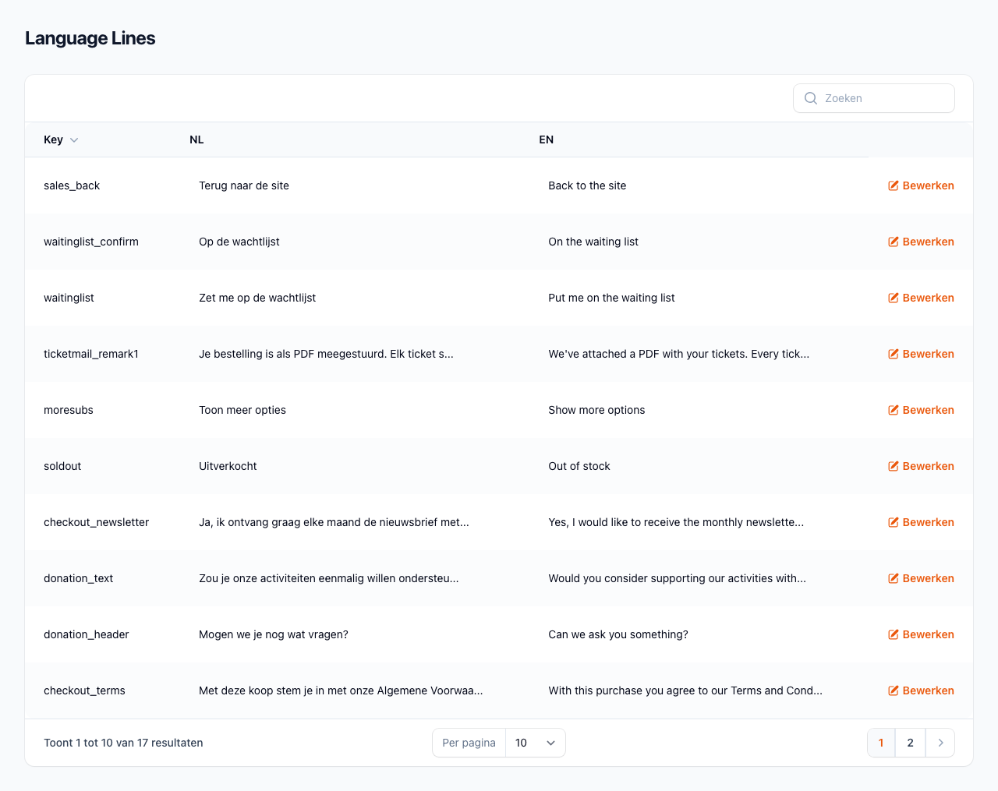Select page 1 in the pagination
This screenshot has width=998, height=791.
pyautogui.click(x=881, y=743)
